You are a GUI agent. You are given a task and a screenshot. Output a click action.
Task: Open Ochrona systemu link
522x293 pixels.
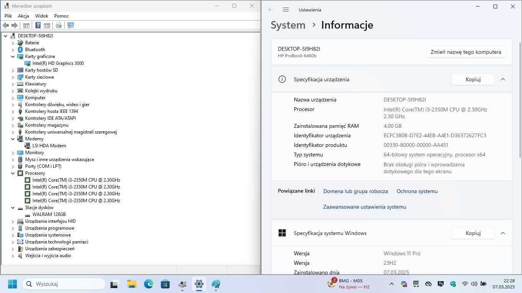click(417, 191)
